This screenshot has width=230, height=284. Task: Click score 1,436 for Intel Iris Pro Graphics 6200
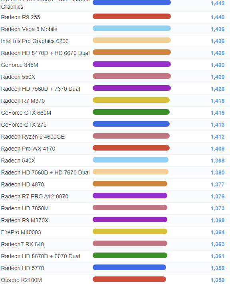[218, 41]
